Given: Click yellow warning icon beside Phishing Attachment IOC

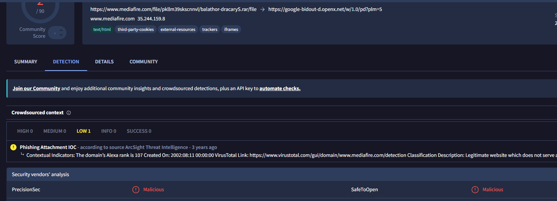Looking at the screenshot, I should click(x=14, y=147).
